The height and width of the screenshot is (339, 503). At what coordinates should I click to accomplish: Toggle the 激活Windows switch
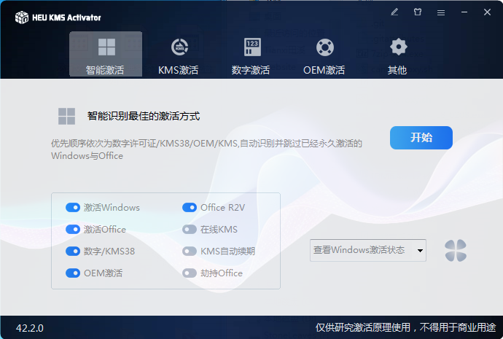pos(73,208)
